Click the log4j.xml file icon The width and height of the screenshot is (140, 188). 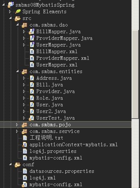(x=25, y=178)
